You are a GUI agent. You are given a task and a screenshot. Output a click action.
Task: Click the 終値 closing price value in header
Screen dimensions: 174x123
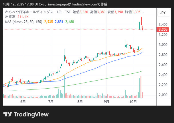pyautogui.click(x=137, y=12)
